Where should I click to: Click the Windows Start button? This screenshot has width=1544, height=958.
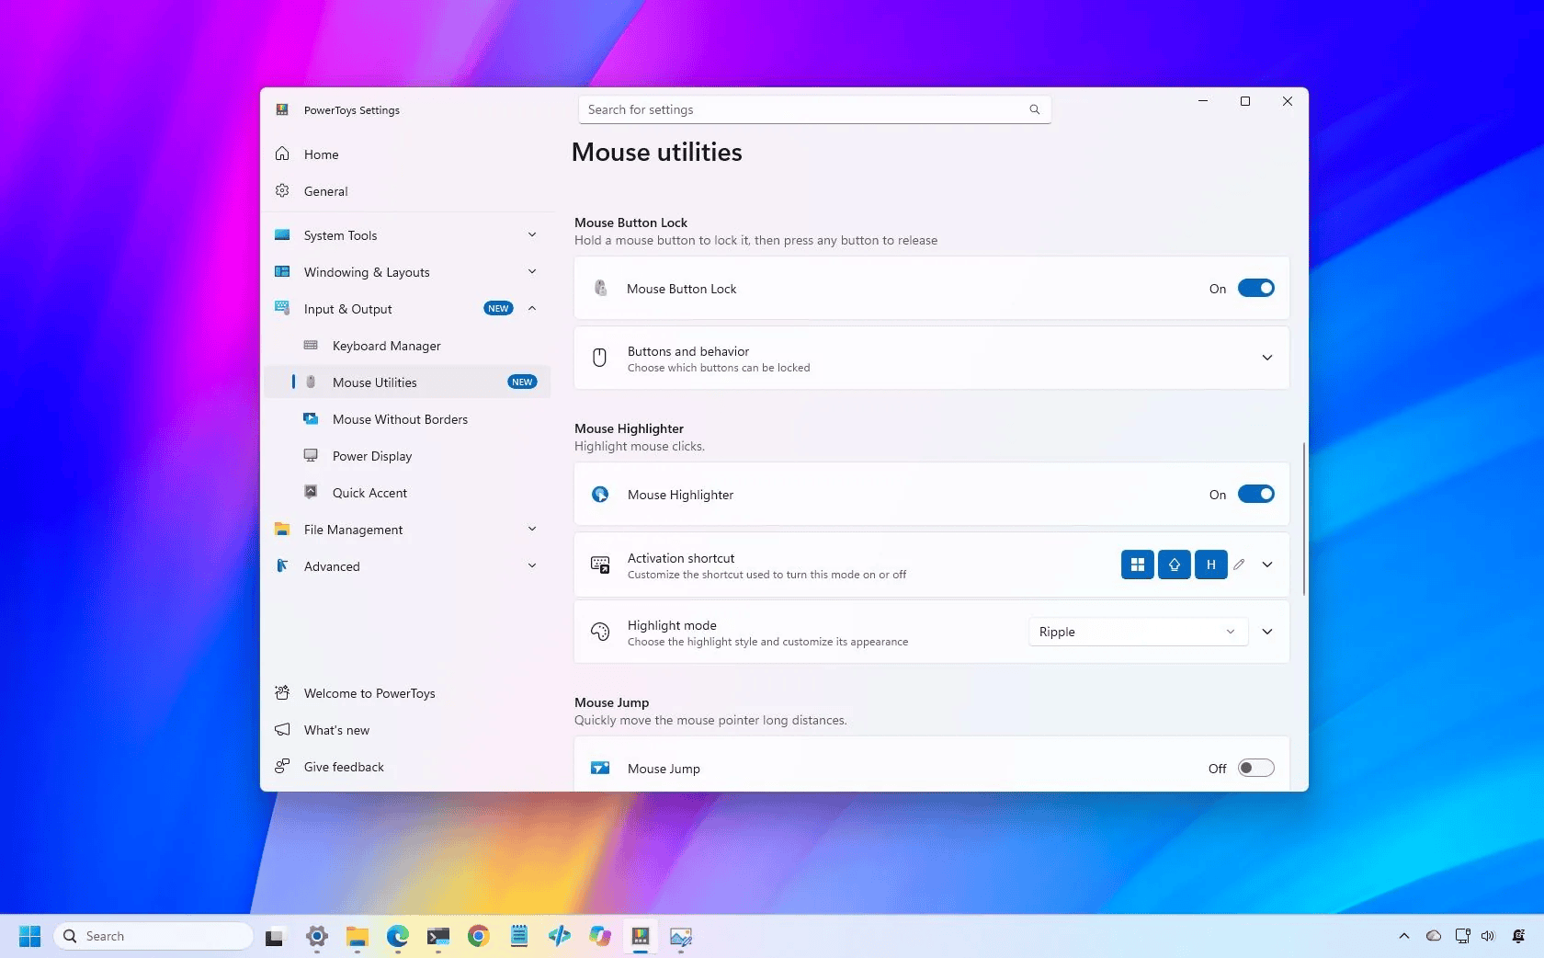pos(29,936)
